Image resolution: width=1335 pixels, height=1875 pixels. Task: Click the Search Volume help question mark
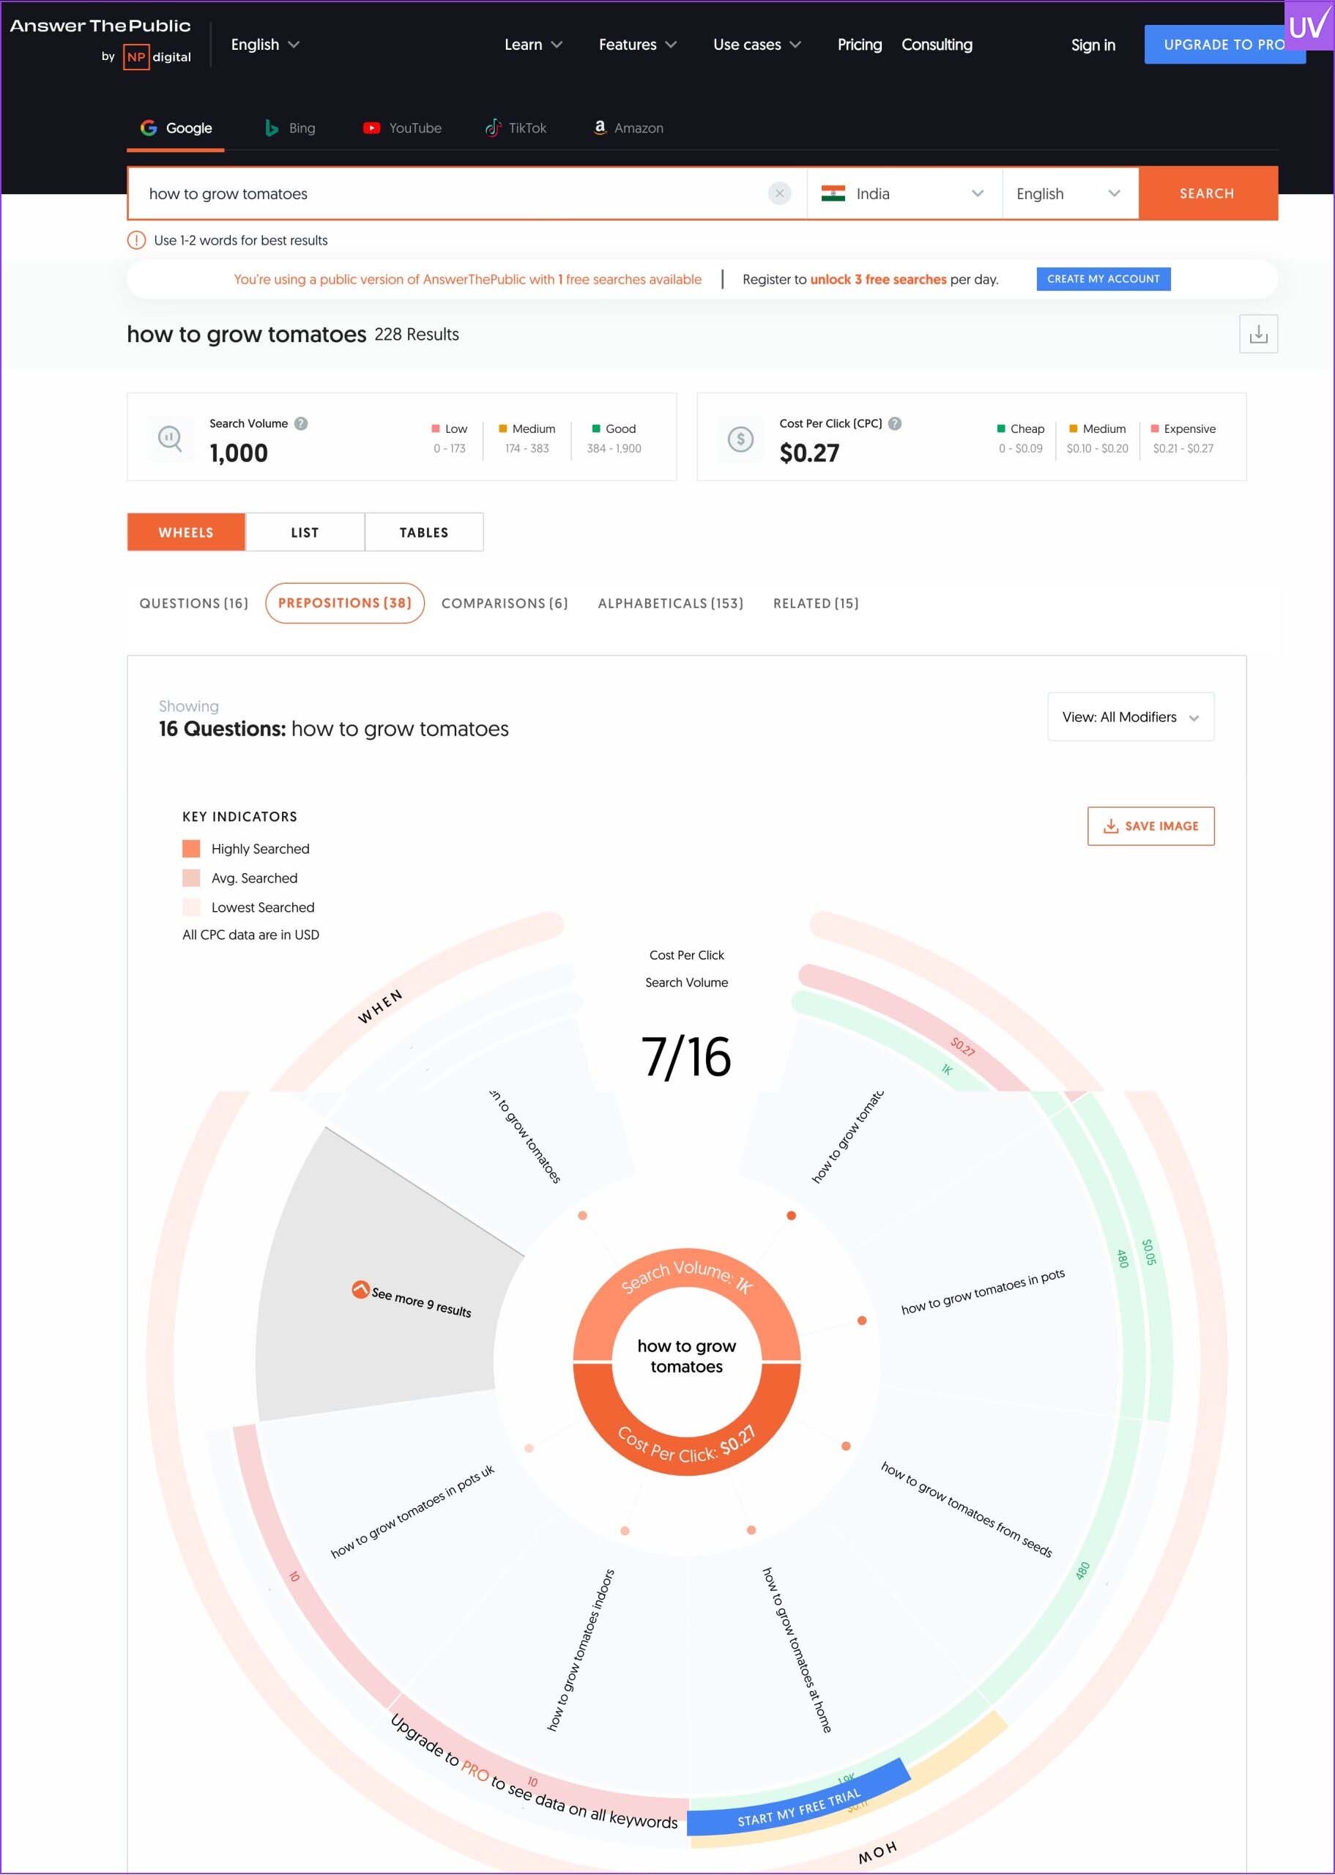tap(301, 423)
